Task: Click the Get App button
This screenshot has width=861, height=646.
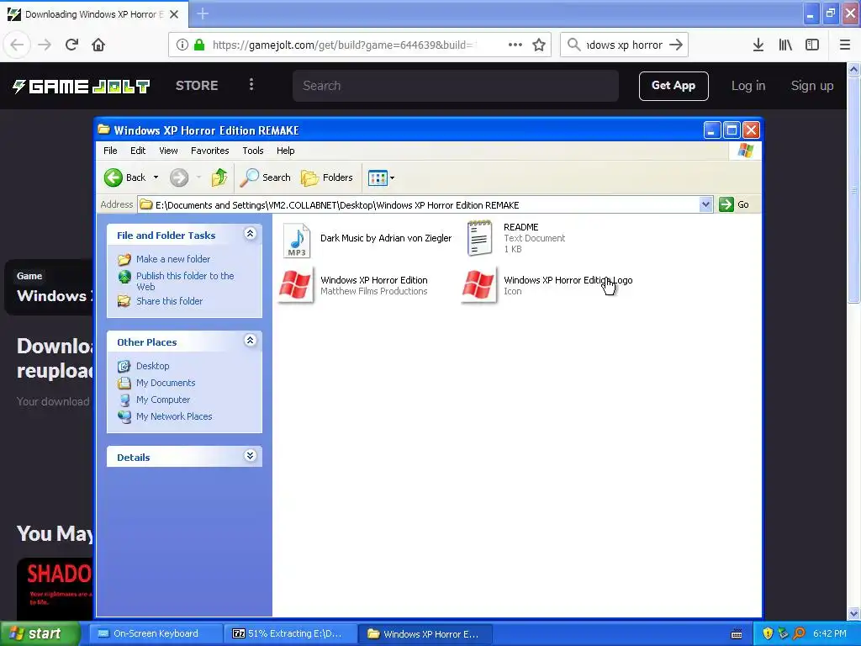Action: [x=673, y=86]
